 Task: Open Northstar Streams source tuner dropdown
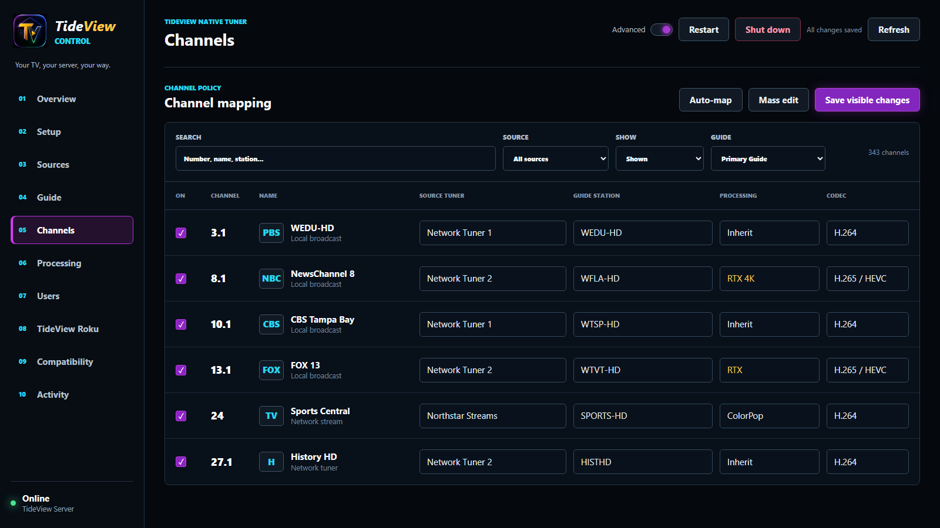point(493,416)
